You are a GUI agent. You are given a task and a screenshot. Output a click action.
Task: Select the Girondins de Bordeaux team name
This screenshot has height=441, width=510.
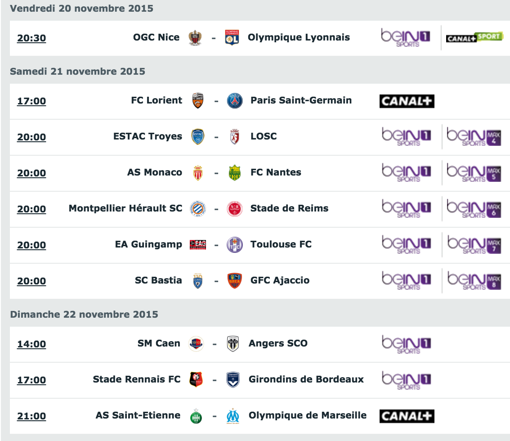pos(306,379)
